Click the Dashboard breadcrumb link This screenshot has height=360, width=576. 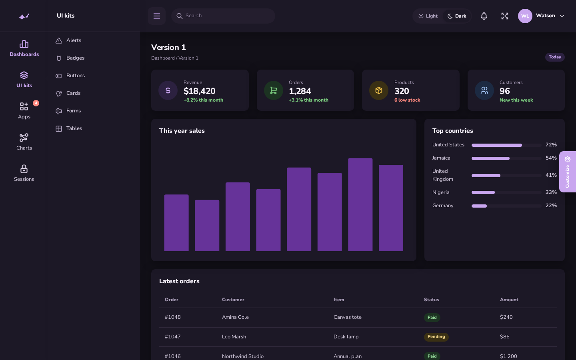pos(163,58)
